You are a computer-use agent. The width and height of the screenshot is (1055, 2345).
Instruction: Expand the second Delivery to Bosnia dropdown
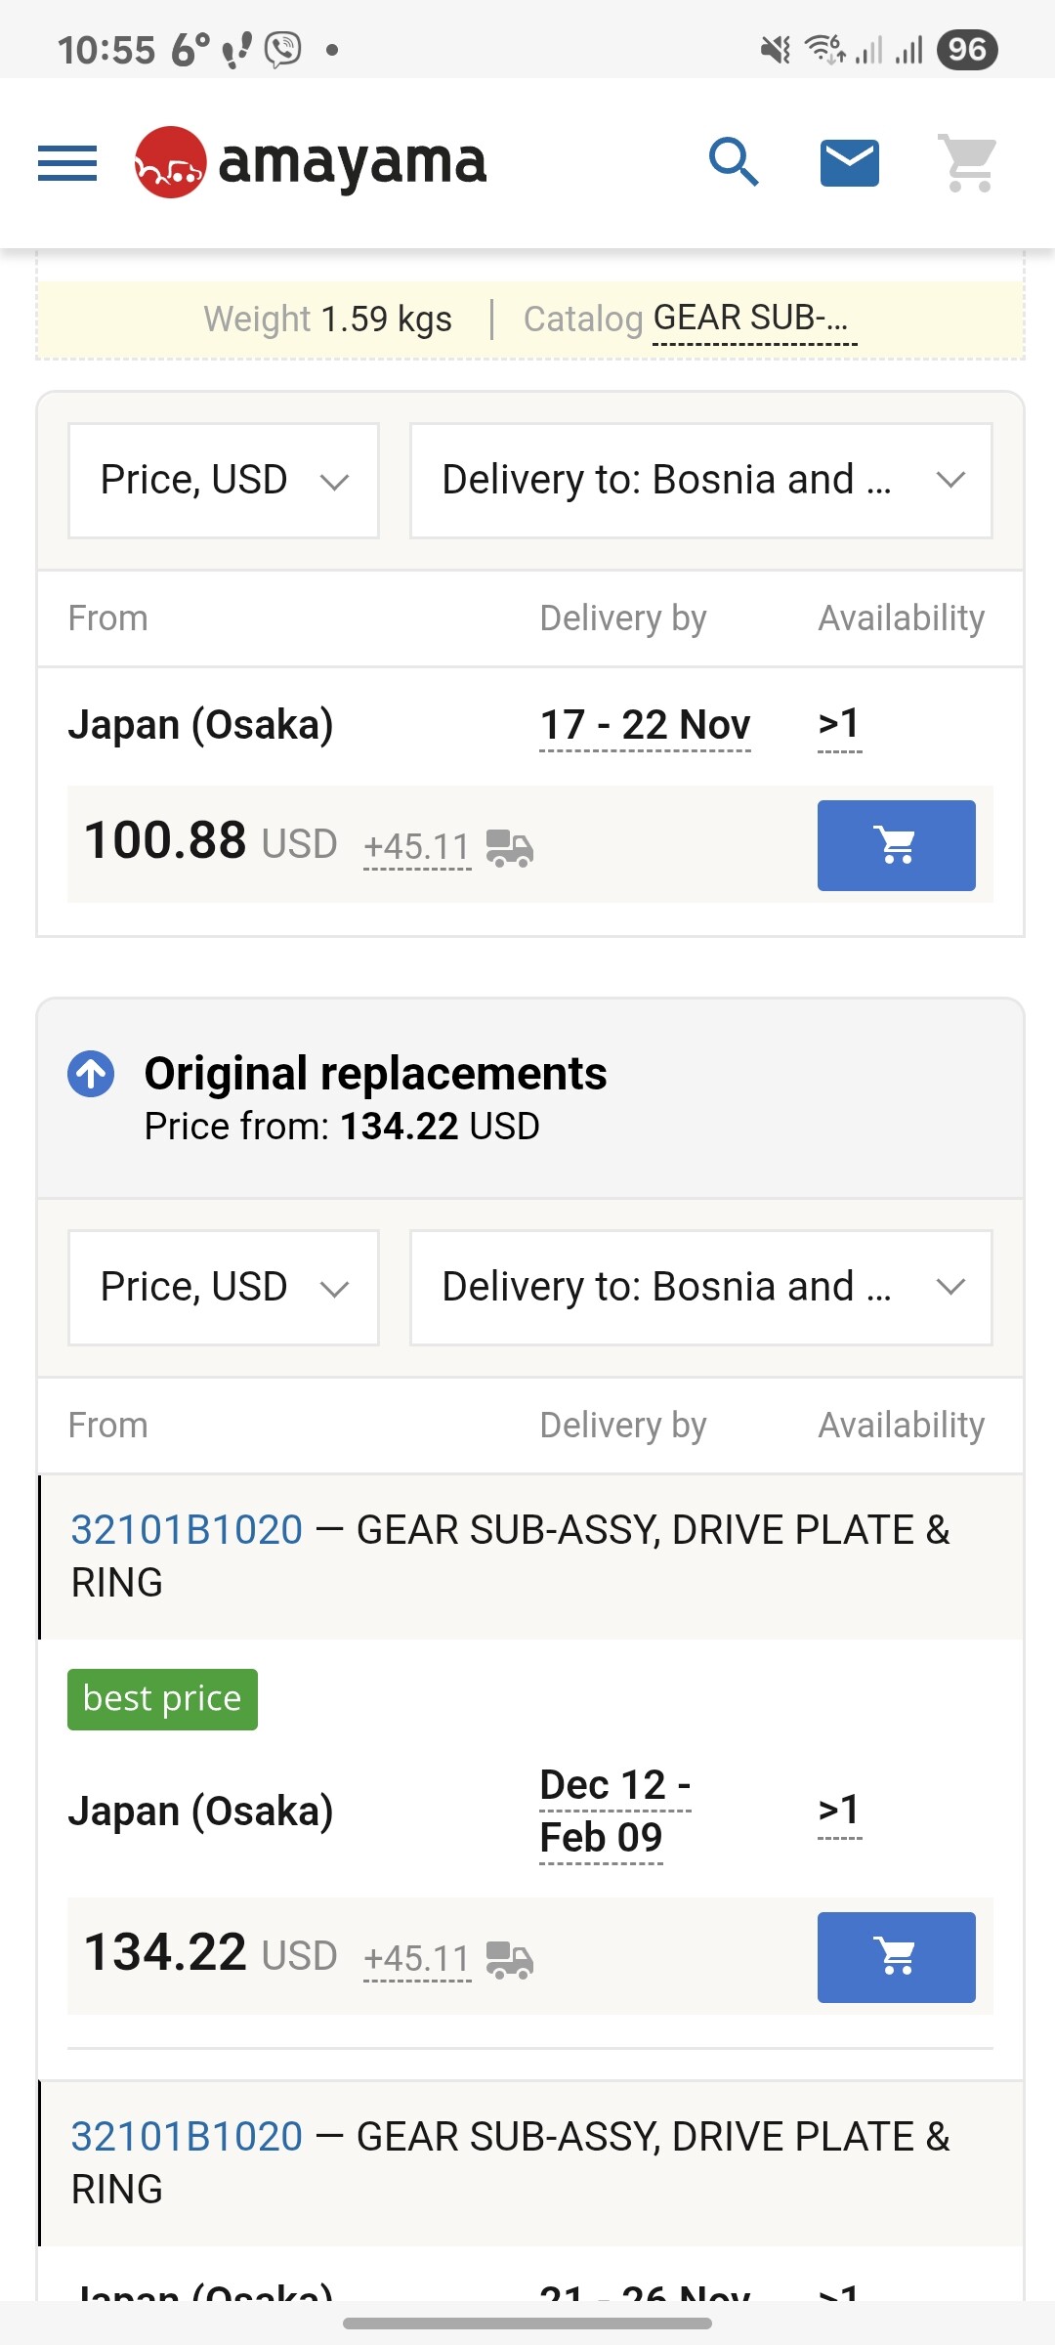[x=700, y=1288]
